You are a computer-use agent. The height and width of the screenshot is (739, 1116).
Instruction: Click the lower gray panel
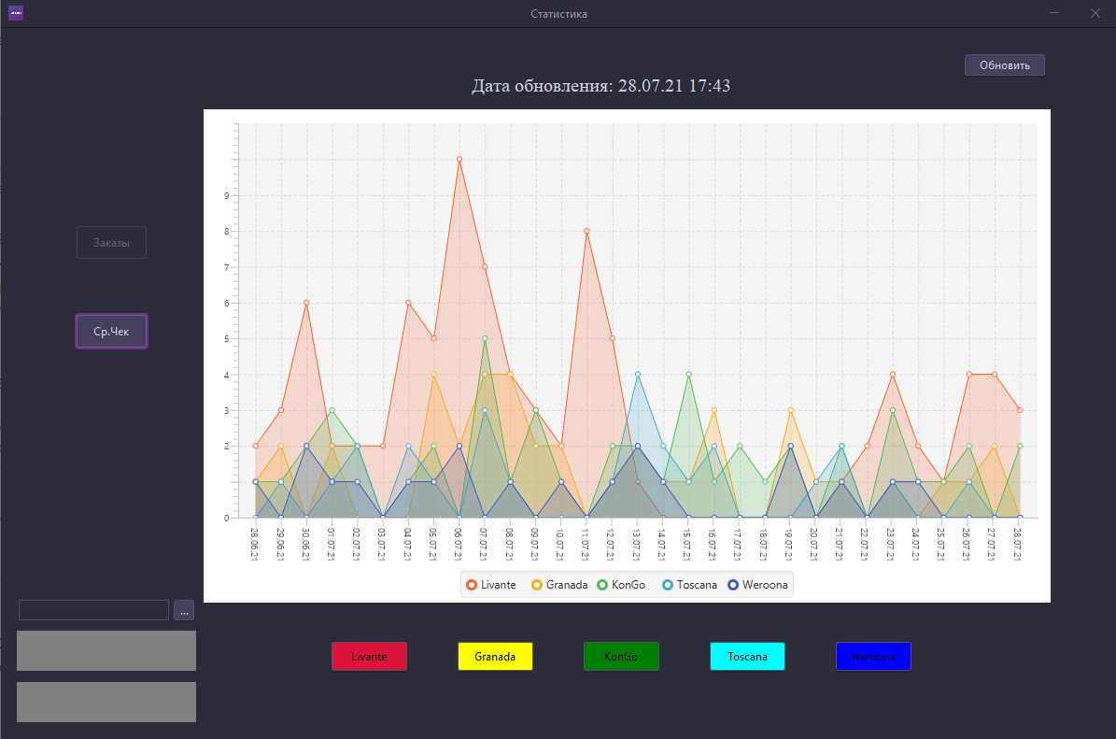(106, 702)
